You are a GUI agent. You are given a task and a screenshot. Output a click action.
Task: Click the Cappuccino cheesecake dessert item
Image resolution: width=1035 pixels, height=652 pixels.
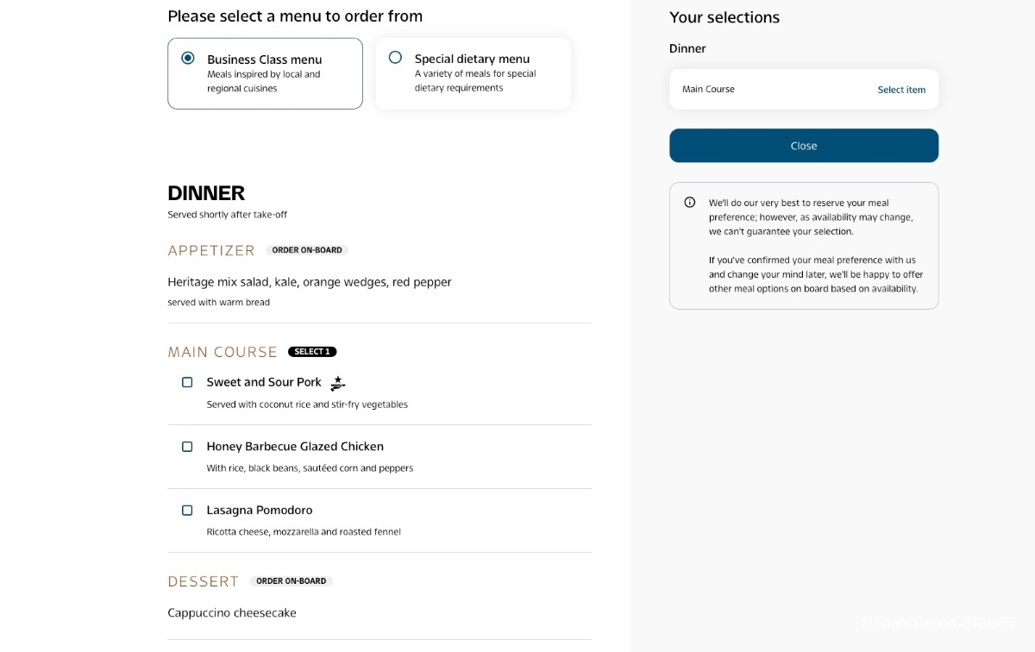[x=232, y=613]
